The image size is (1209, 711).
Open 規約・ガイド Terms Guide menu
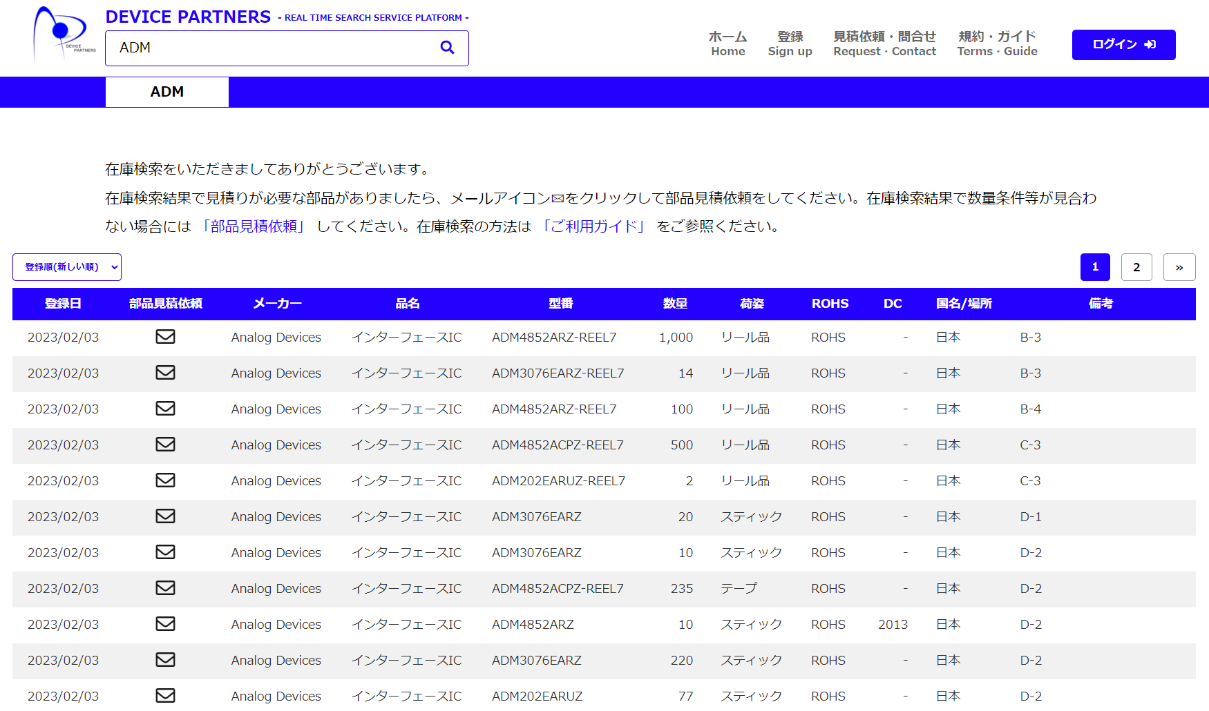click(x=997, y=43)
